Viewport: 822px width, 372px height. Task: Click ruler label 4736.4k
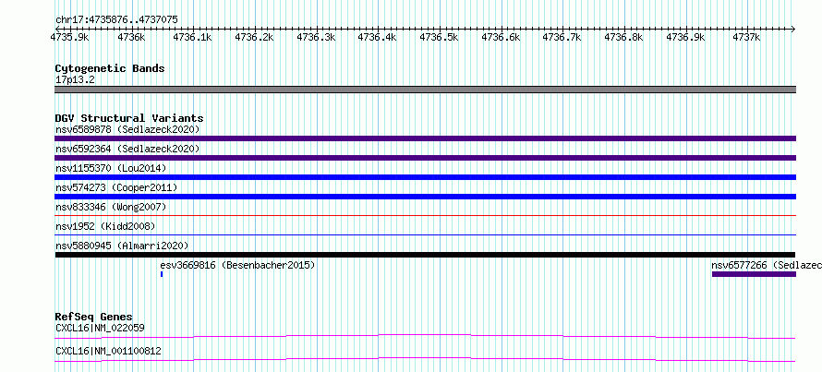pyautogui.click(x=378, y=37)
